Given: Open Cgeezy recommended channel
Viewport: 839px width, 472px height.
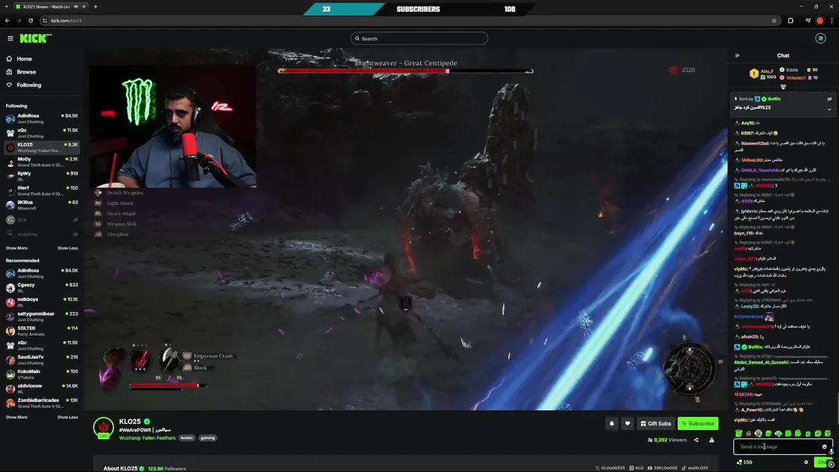Looking at the screenshot, I should pyautogui.click(x=42, y=288).
